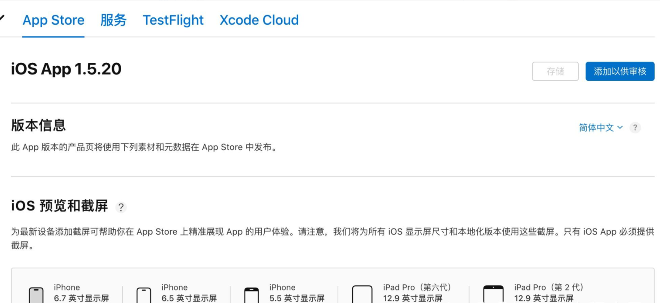Switch to the TestFlight tab

[x=173, y=20]
